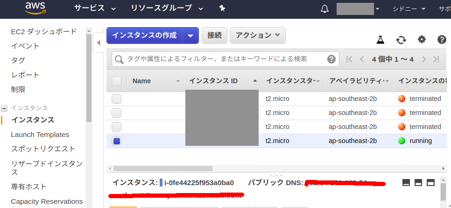Go to first page of results
This screenshot has height=208, width=451.
click(x=349, y=59)
